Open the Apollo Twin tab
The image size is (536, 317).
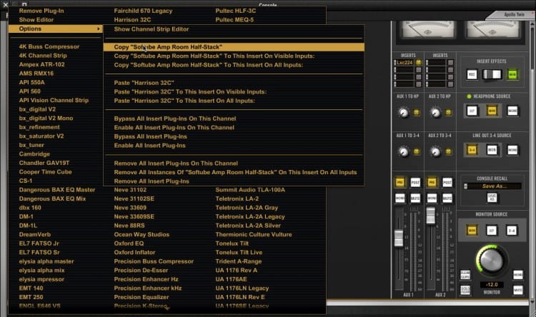[514, 14]
